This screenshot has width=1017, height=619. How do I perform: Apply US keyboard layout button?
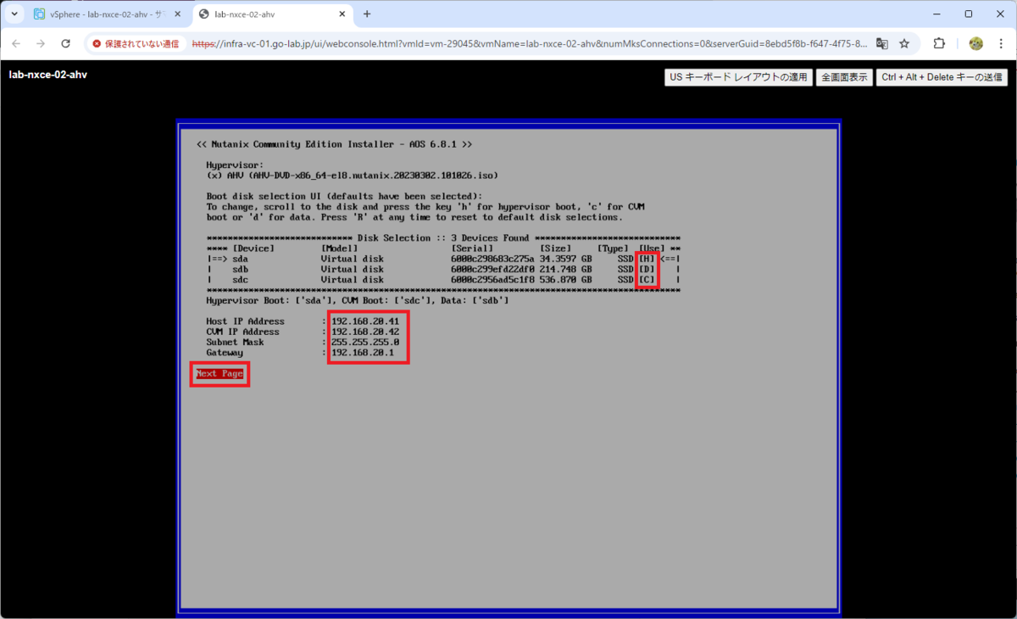click(738, 77)
